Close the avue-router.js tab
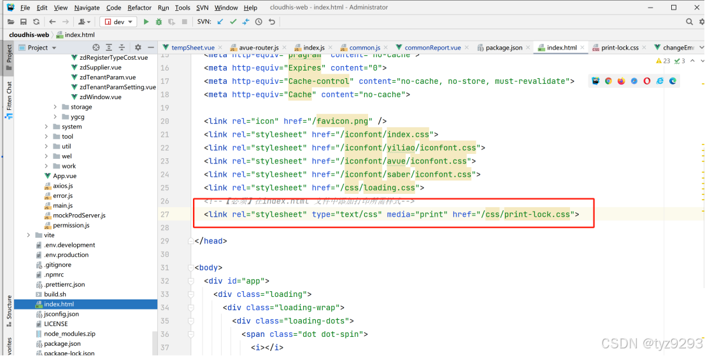The image size is (705, 356). 284,48
